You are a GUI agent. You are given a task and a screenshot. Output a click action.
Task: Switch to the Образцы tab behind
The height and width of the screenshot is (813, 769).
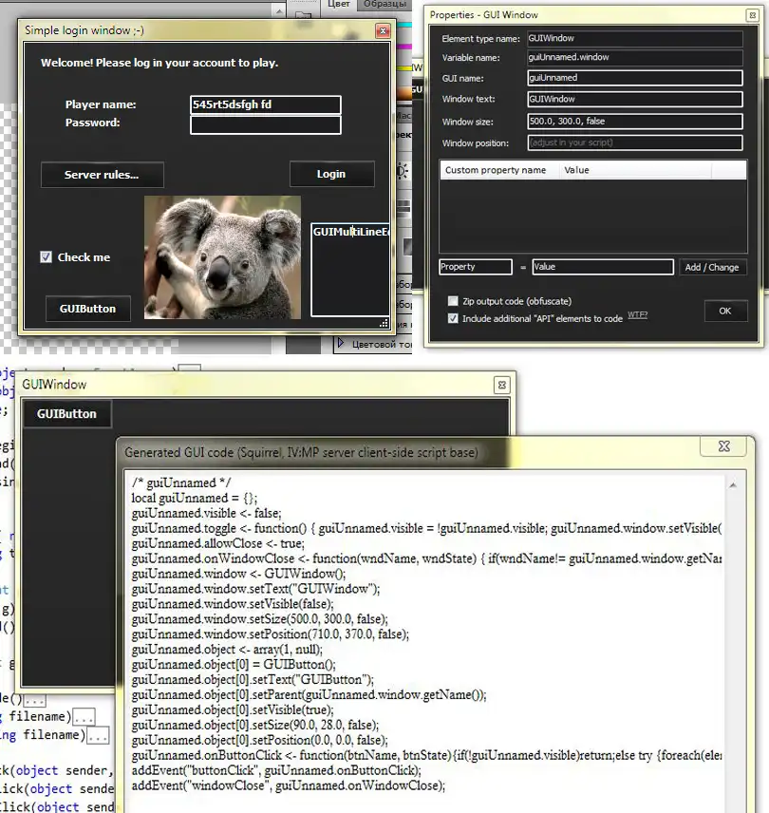384,4
